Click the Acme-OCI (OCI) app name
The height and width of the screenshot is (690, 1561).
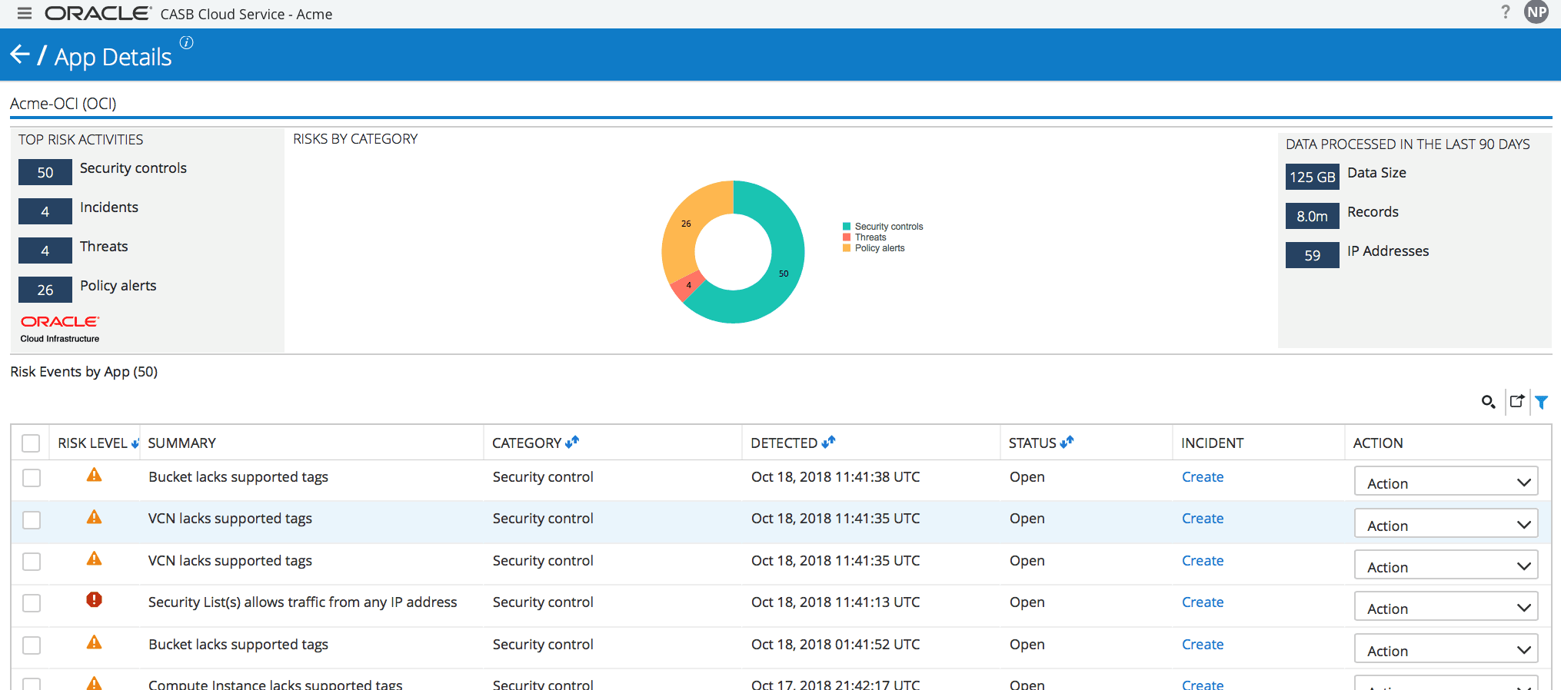63,104
